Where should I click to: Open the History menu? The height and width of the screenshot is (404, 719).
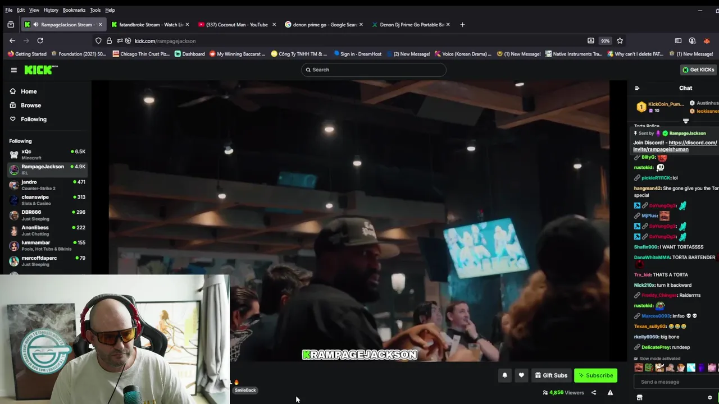51,10
